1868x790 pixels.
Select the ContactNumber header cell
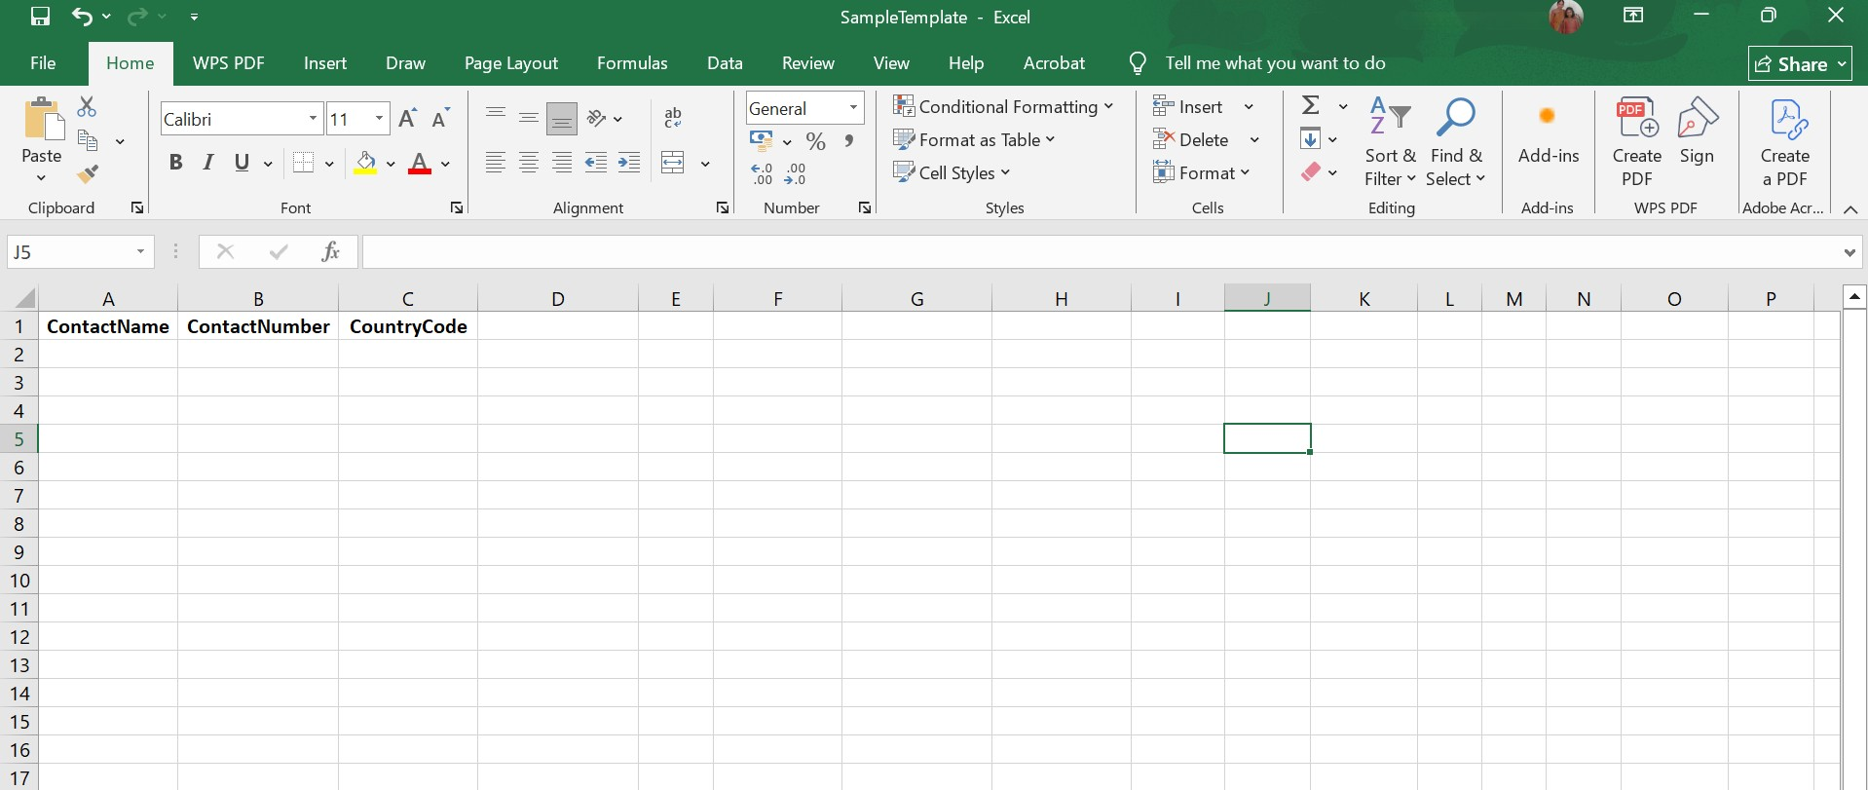click(x=258, y=326)
